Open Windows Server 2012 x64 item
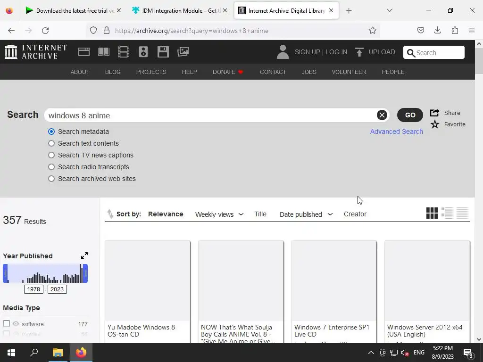 tap(427, 291)
